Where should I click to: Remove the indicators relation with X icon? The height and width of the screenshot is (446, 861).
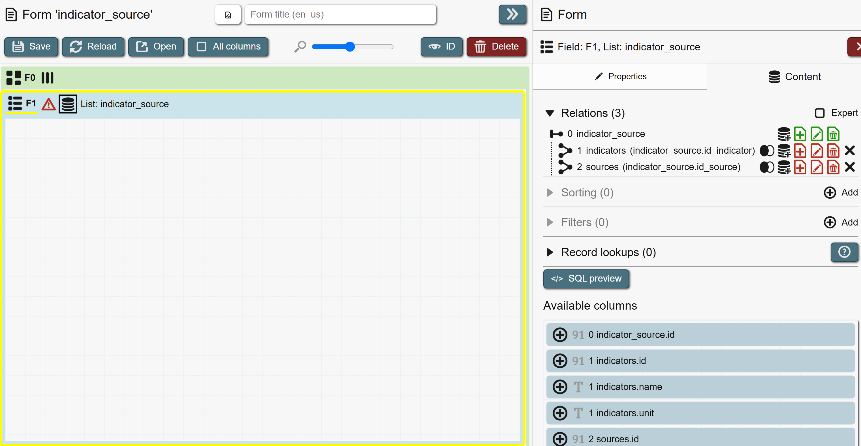850,151
